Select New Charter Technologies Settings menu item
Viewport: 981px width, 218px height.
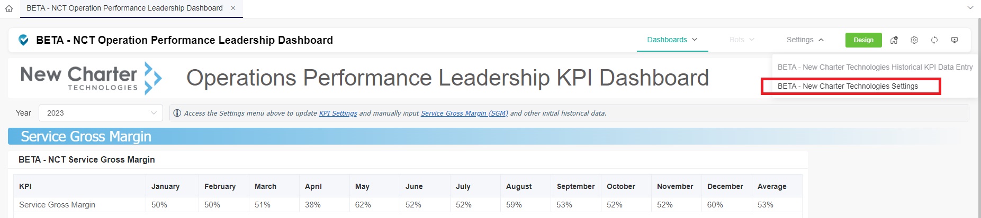click(x=848, y=86)
